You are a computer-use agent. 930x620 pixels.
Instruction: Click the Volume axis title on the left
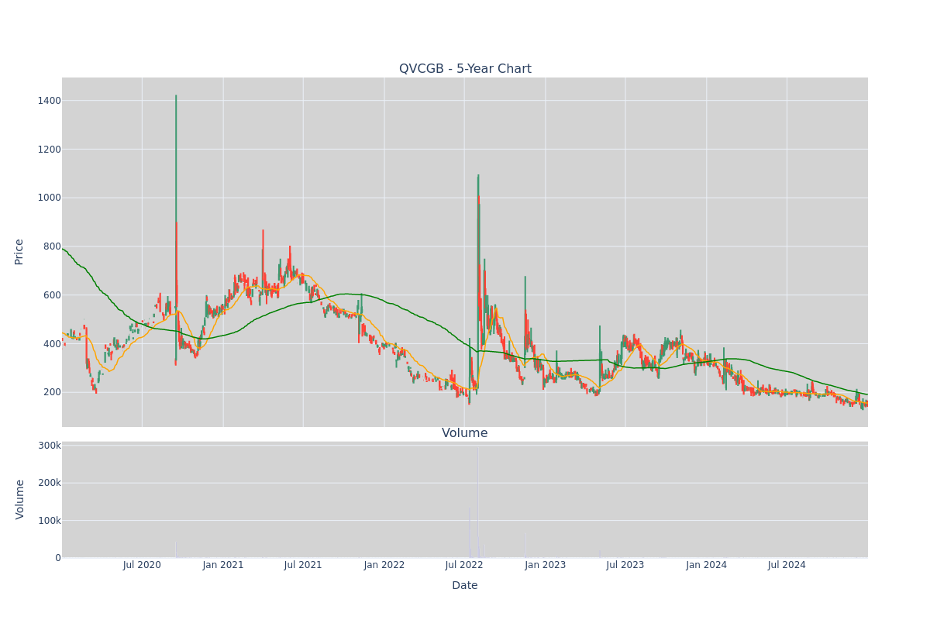(19, 499)
